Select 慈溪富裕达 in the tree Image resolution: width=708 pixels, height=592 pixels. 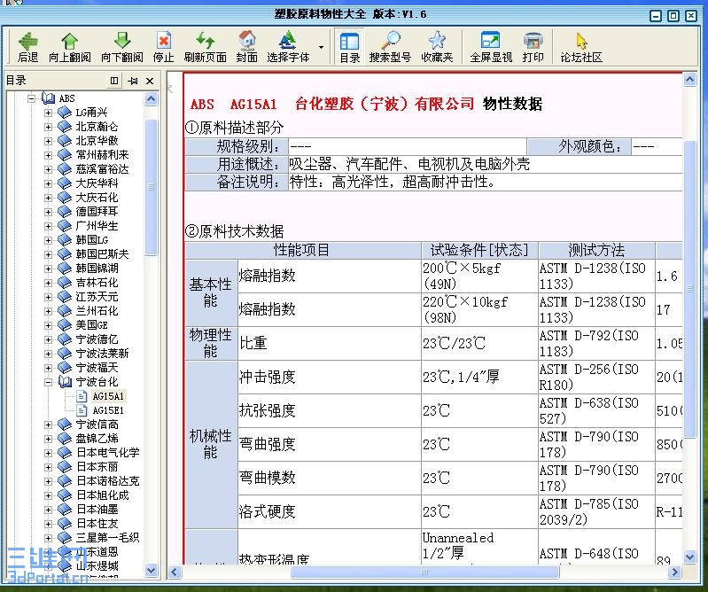coord(102,169)
